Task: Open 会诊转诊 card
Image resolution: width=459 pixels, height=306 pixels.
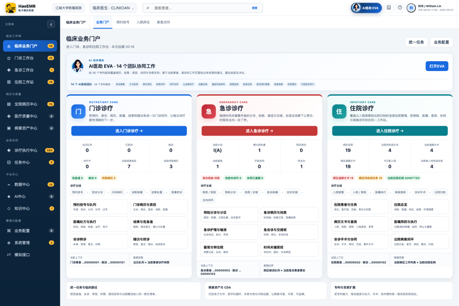Action: (99, 241)
